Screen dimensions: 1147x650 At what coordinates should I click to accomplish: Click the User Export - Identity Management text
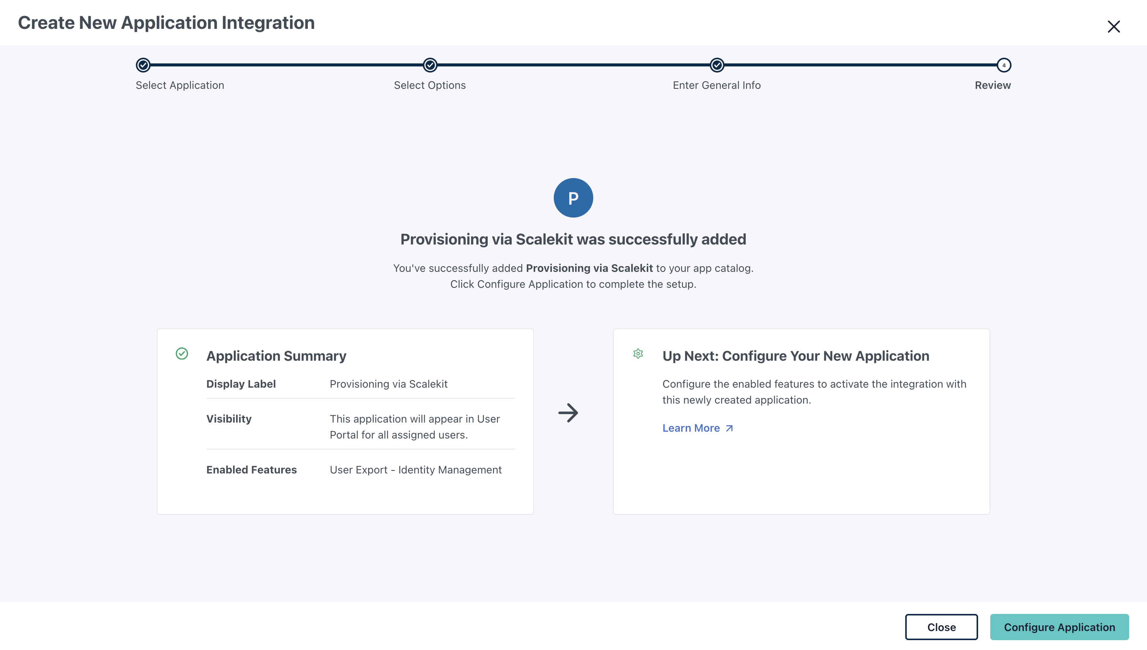pos(416,470)
